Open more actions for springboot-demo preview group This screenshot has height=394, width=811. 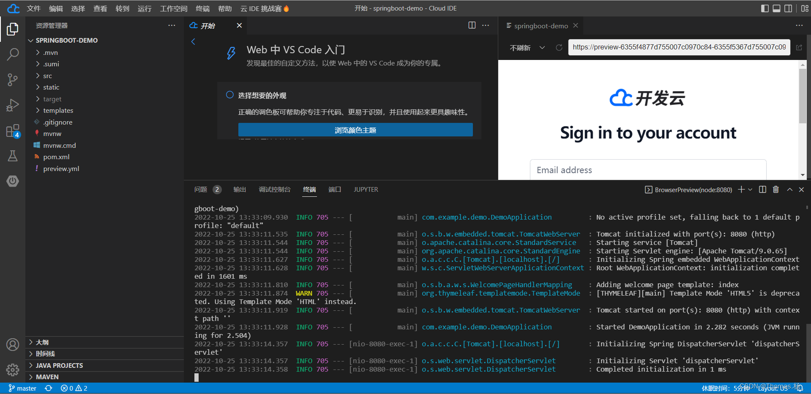click(x=799, y=25)
